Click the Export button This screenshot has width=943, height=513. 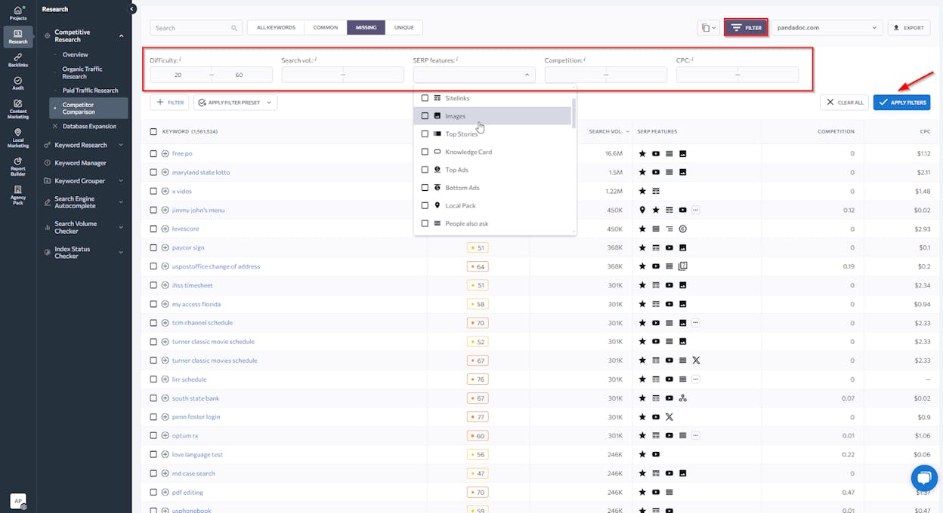coord(908,28)
